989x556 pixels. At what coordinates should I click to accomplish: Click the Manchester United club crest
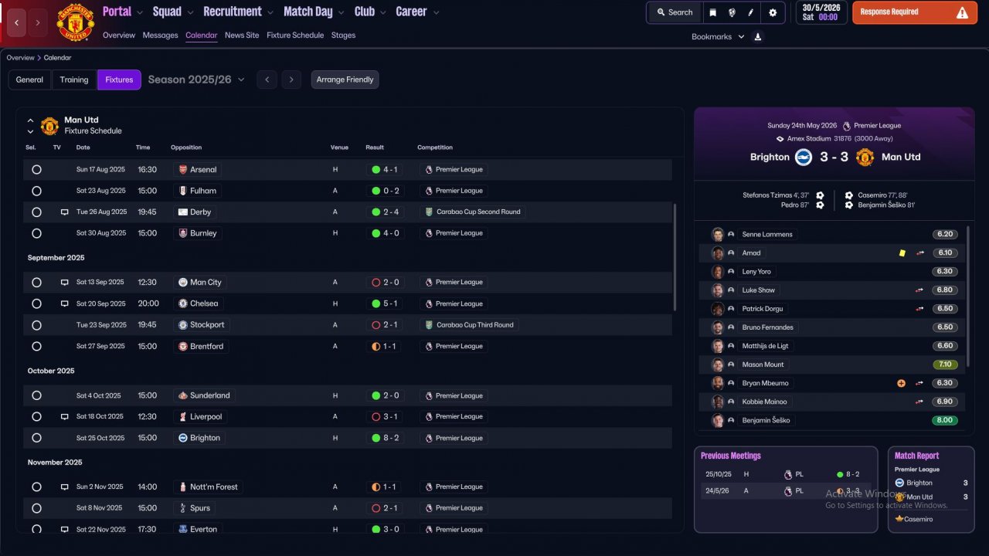click(75, 22)
